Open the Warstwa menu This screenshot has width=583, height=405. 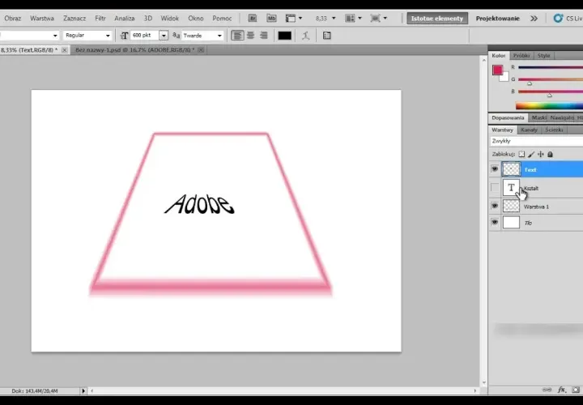point(42,18)
